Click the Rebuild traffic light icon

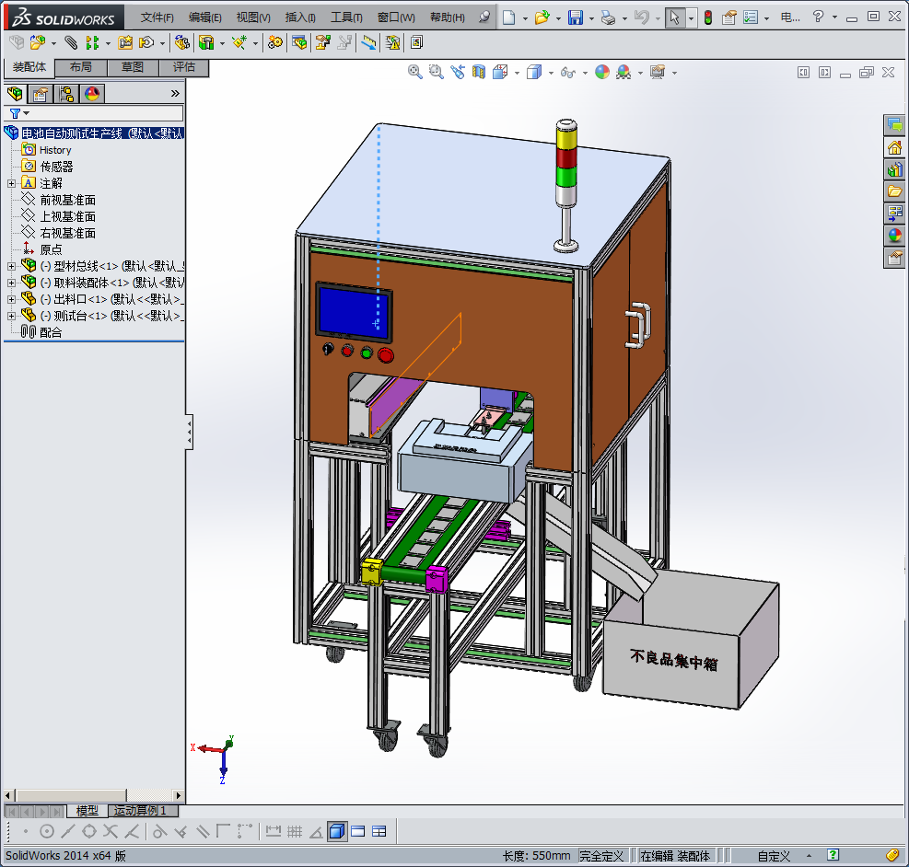coord(707,17)
